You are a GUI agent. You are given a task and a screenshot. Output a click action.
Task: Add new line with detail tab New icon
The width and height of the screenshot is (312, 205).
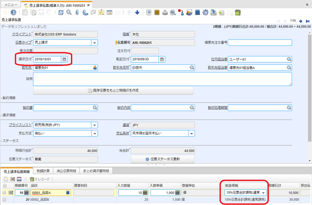click(x=6, y=179)
